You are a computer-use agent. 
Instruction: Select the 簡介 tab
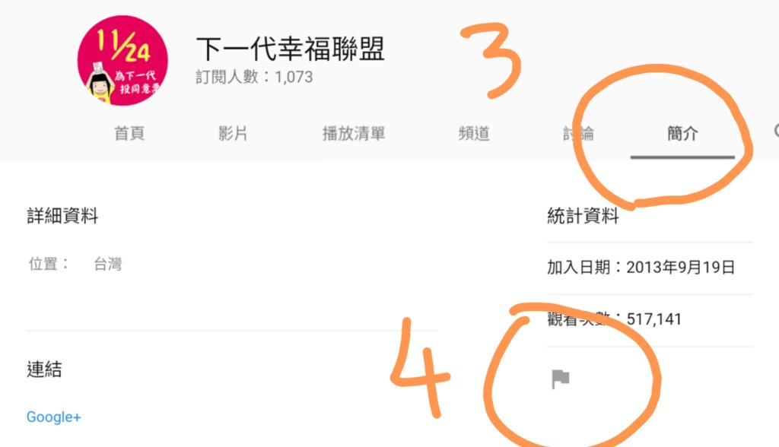(682, 134)
